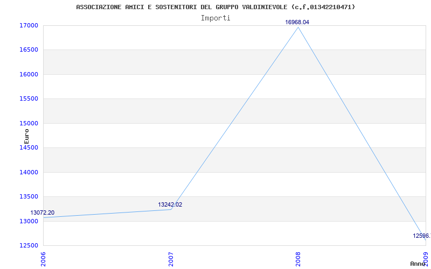Click the 13072.20 data label
This screenshot has width=431, height=269.
[43, 213]
